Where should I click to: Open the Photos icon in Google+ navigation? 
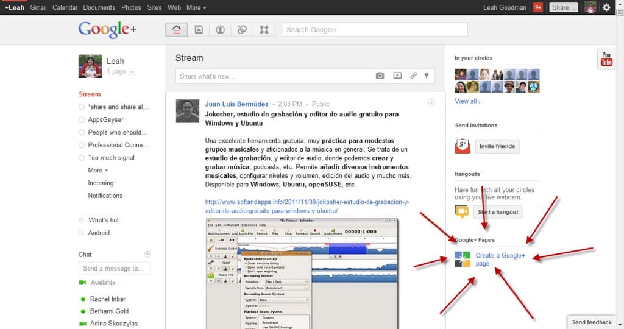click(x=198, y=29)
